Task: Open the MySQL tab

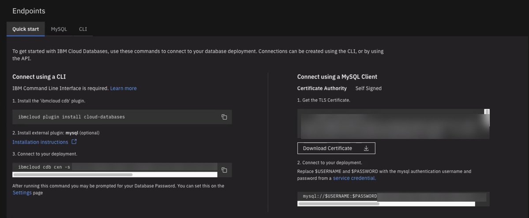Action: 59,29
